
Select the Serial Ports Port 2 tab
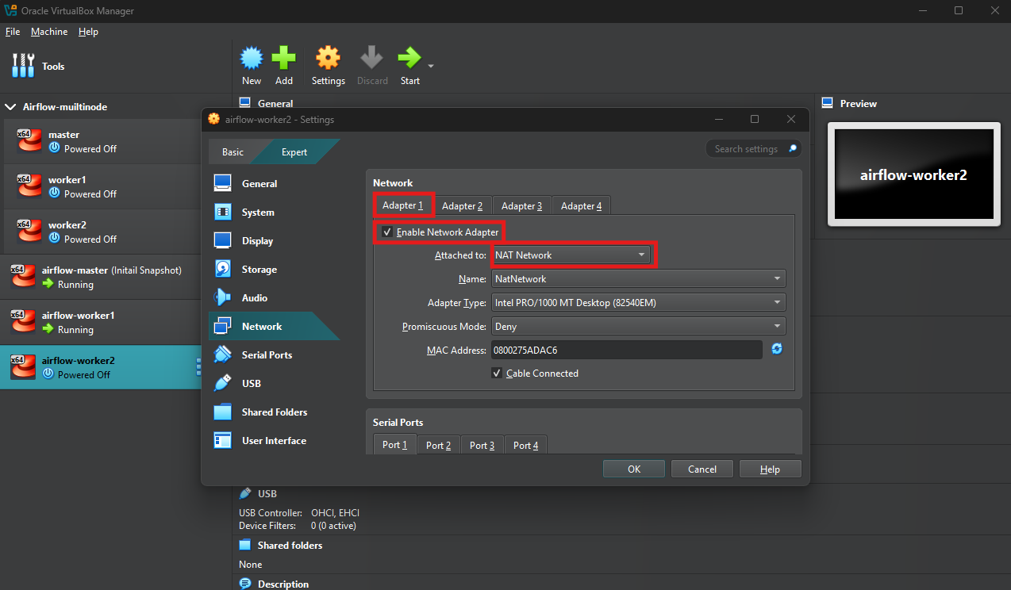438,446
